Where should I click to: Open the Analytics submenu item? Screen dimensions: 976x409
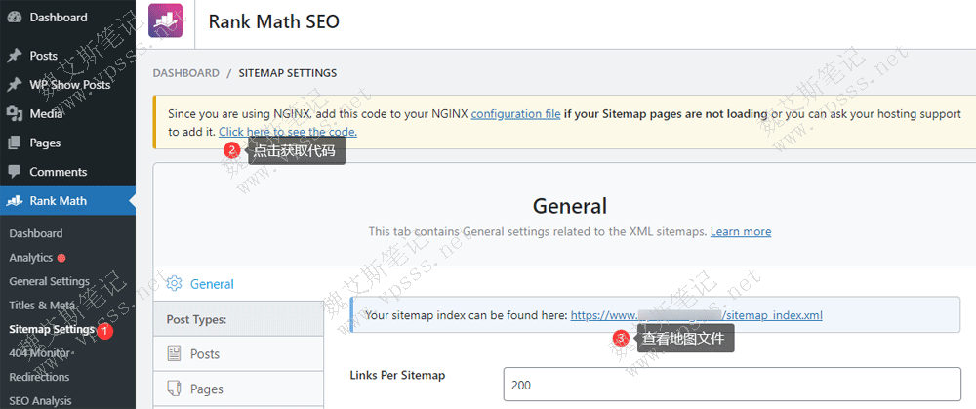[31, 257]
